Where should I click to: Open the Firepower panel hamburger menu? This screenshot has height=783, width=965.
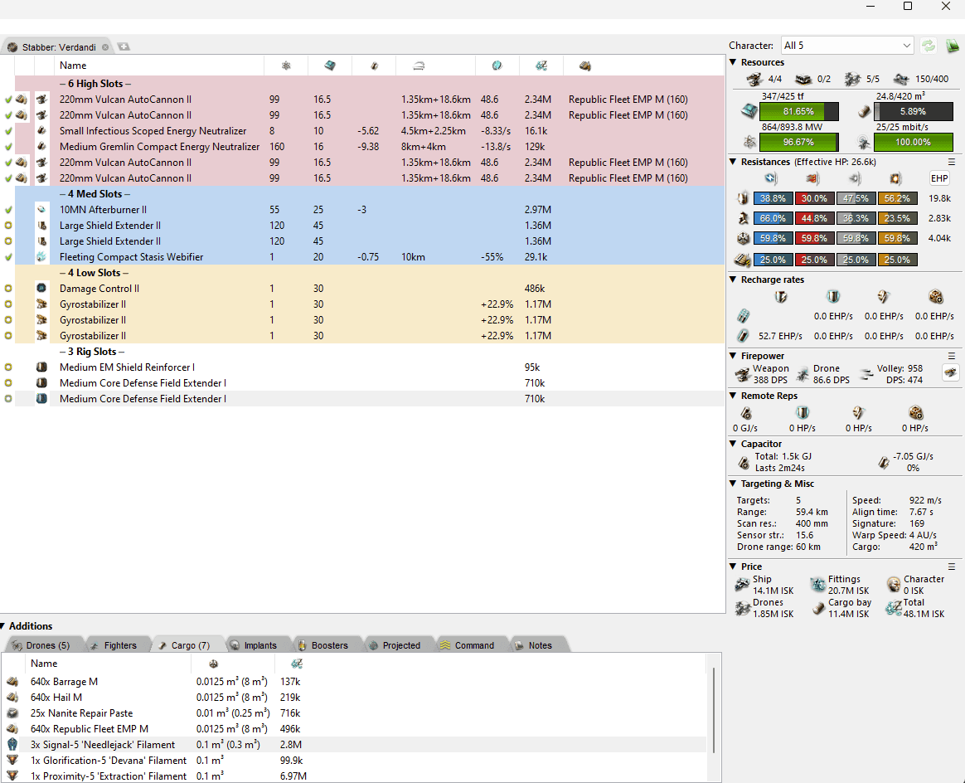952,356
